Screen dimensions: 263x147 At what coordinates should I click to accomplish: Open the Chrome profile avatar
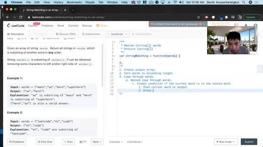[x=240, y=17]
